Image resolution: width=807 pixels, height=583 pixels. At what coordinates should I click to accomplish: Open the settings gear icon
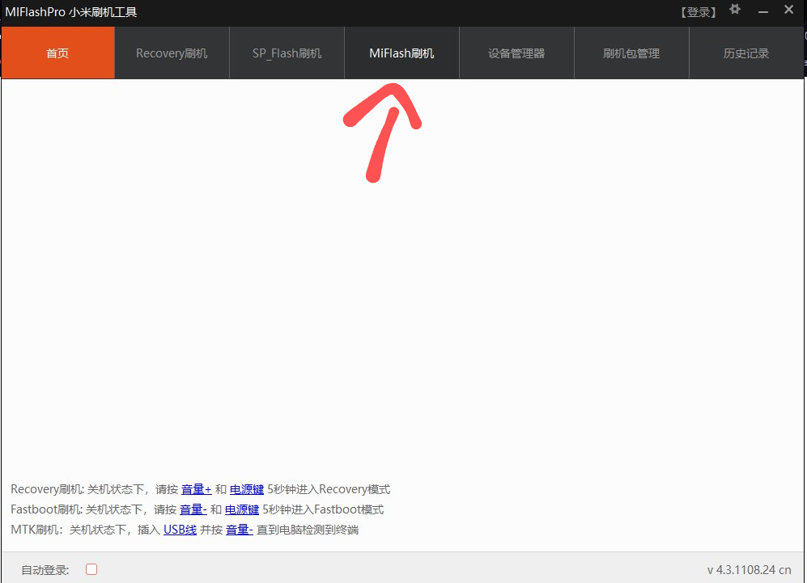click(x=735, y=10)
